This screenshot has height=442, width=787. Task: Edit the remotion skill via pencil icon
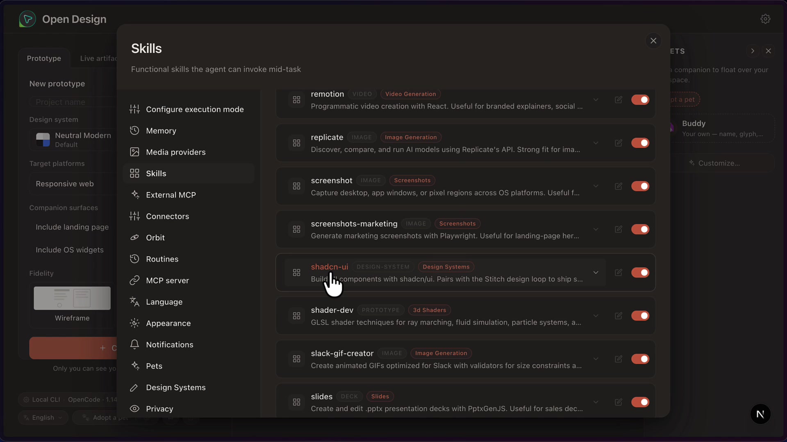coord(619,100)
